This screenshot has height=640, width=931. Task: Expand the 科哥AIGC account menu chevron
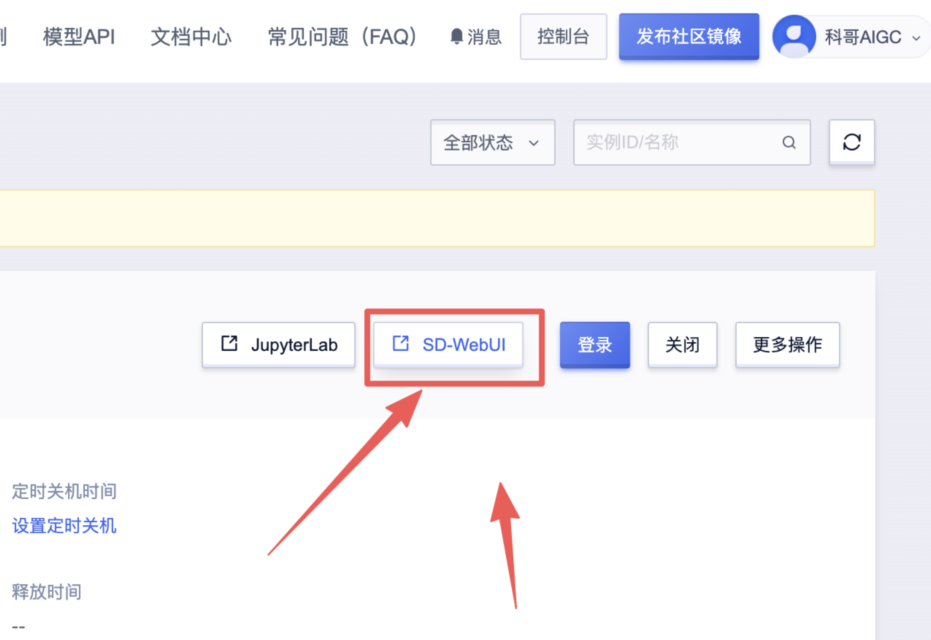coord(916,38)
